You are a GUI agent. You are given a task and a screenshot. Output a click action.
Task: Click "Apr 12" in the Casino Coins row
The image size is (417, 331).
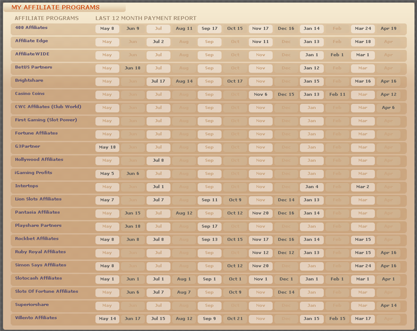click(388, 95)
